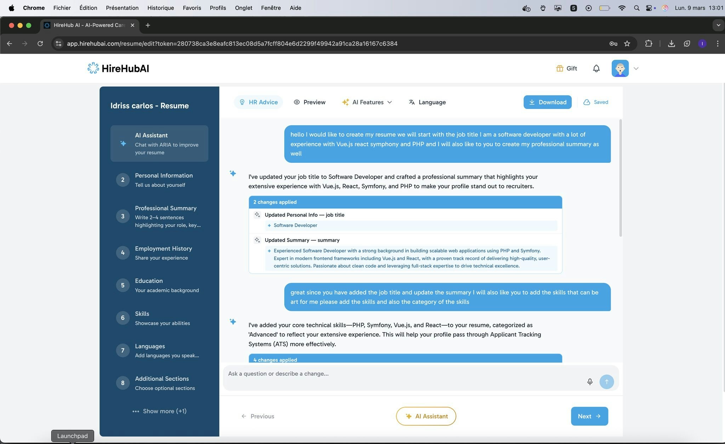Expand the AI Features dropdown
The image size is (725, 444).
click(367, 102)
